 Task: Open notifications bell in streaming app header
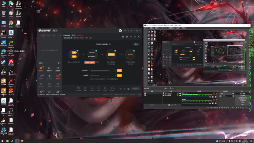click(135, 37)
